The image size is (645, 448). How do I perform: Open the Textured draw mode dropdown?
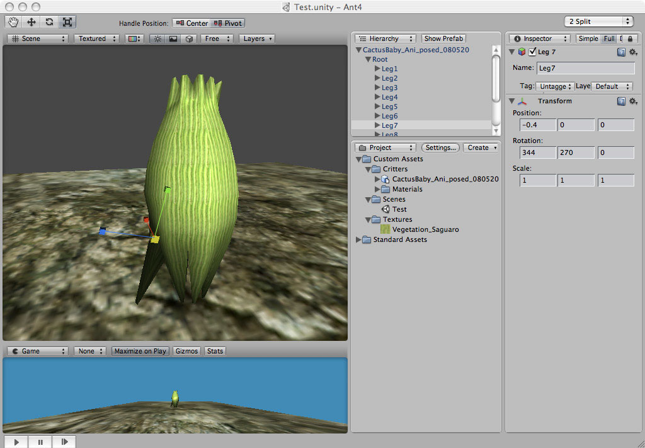point(96,38)
